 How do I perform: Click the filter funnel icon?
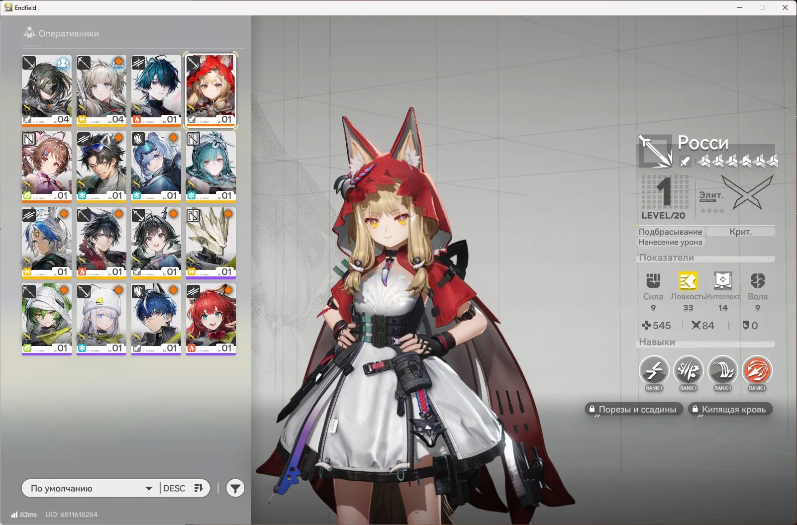click(235, 488)
